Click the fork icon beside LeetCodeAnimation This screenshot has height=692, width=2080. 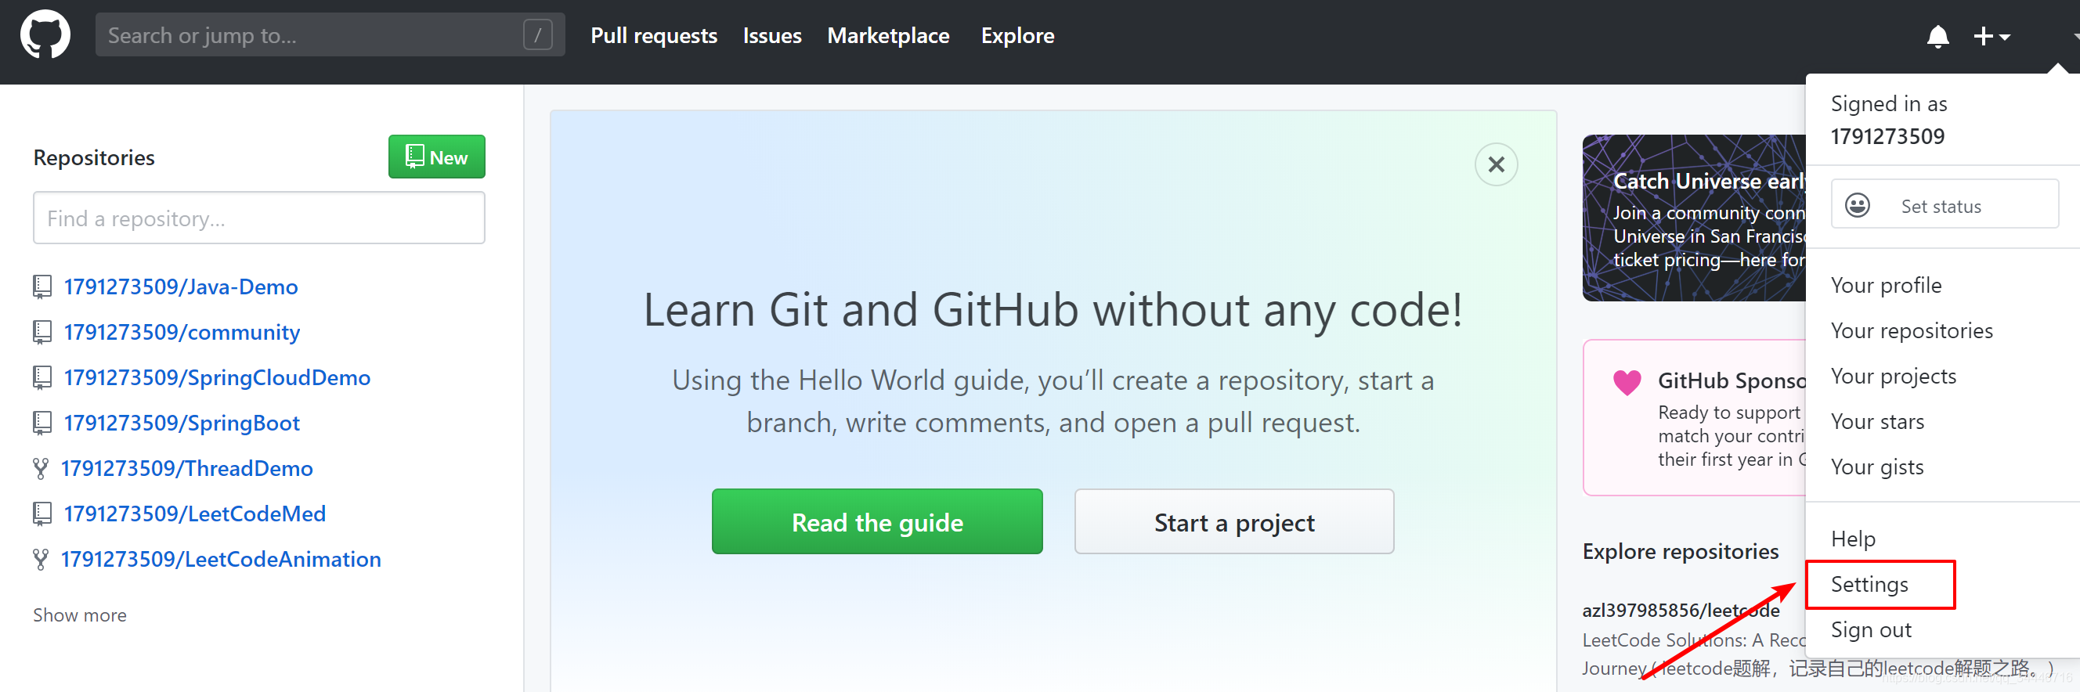click(41, 559)
